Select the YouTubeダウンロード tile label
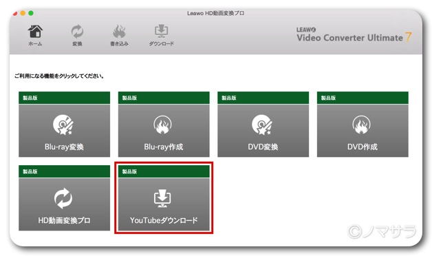This screenshot has height=256, width=432. point(164,220)
